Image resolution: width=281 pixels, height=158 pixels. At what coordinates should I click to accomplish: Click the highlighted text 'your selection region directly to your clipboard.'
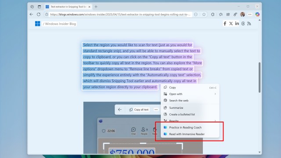pos(120,87)
